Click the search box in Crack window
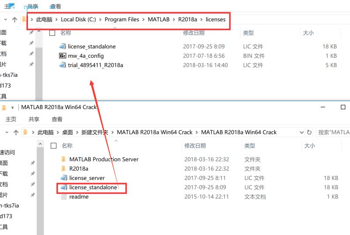This screenshot has height=235, width=350. coord(333,132)
